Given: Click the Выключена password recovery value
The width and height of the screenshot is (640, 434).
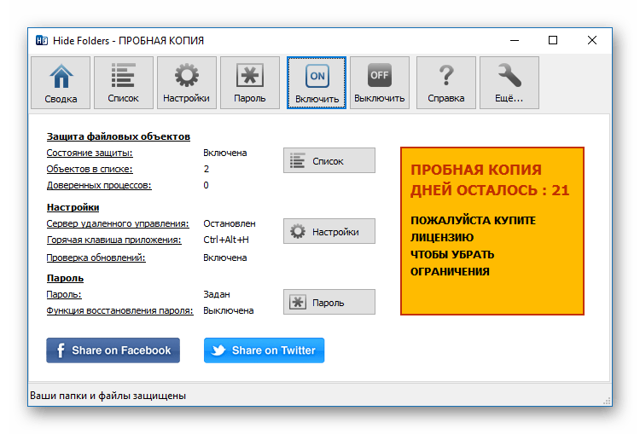Looking at the screenshot, I should pyautogui.click(x=229, y=311).
